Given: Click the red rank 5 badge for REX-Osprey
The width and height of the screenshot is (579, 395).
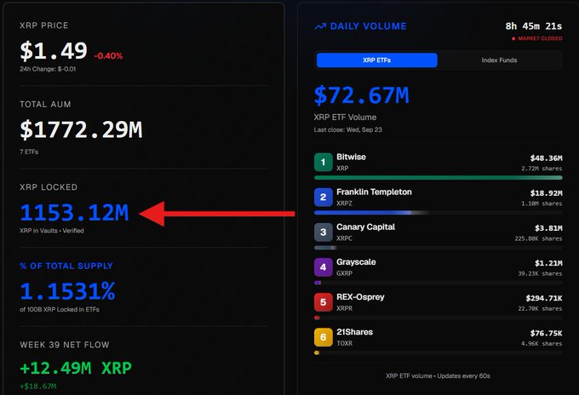Looking at the screenshot, I should coord(323,302).
